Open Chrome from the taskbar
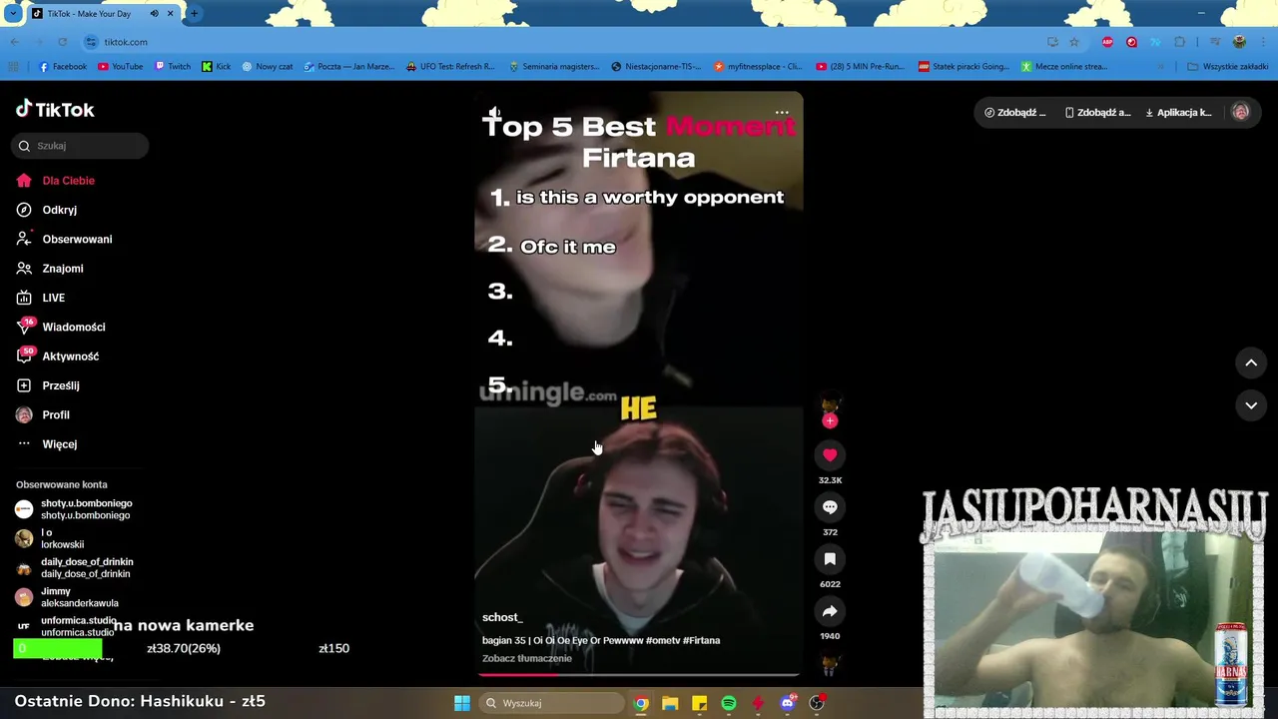The height and width of the screenshot is (719, 1278). click(x=641, y=703)
